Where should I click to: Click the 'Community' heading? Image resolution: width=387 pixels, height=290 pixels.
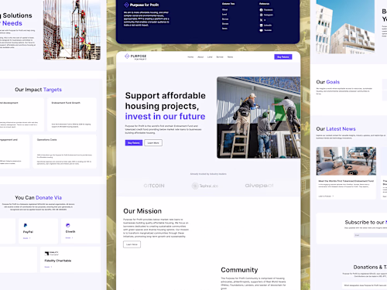click(239, 270)
